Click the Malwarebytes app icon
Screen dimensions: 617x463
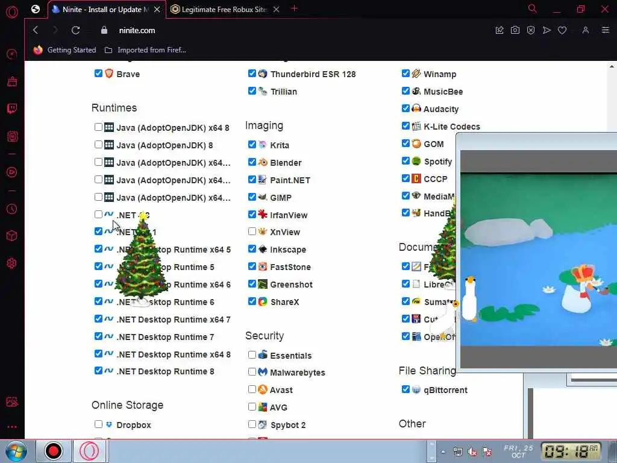[x=263, y=372]
